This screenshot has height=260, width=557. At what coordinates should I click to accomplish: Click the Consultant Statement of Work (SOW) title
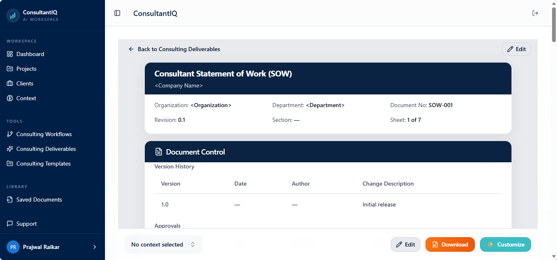(223, 74)
